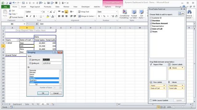Open the font size dropdown

(48, 12)
